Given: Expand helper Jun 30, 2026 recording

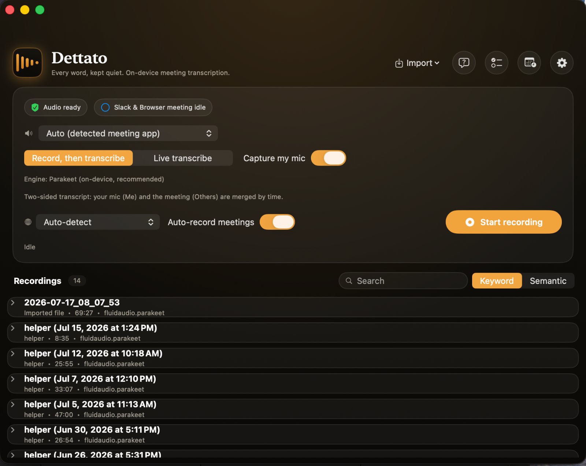Looking at the screenshot, I should coord(13,430).
